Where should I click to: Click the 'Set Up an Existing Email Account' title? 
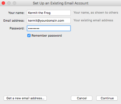coord(61,3)
